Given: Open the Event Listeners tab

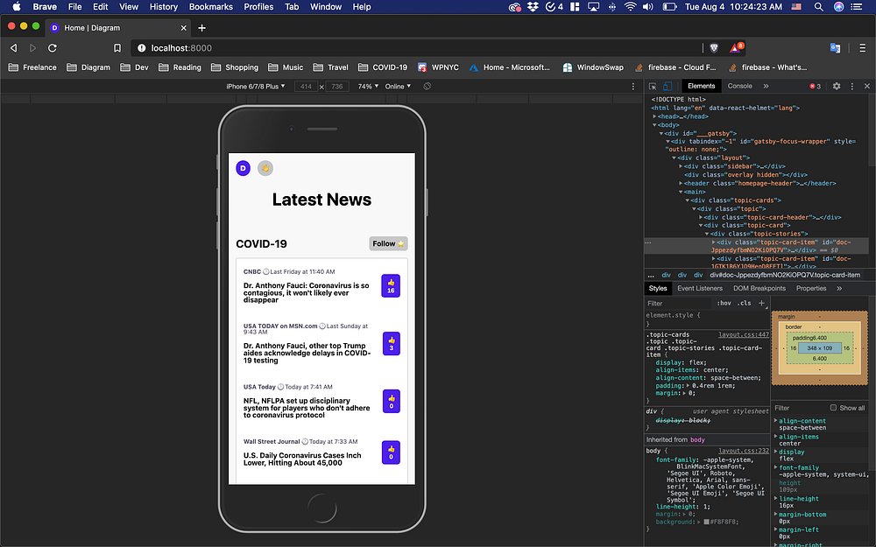Looking at the screenshot, I should 699,288.
